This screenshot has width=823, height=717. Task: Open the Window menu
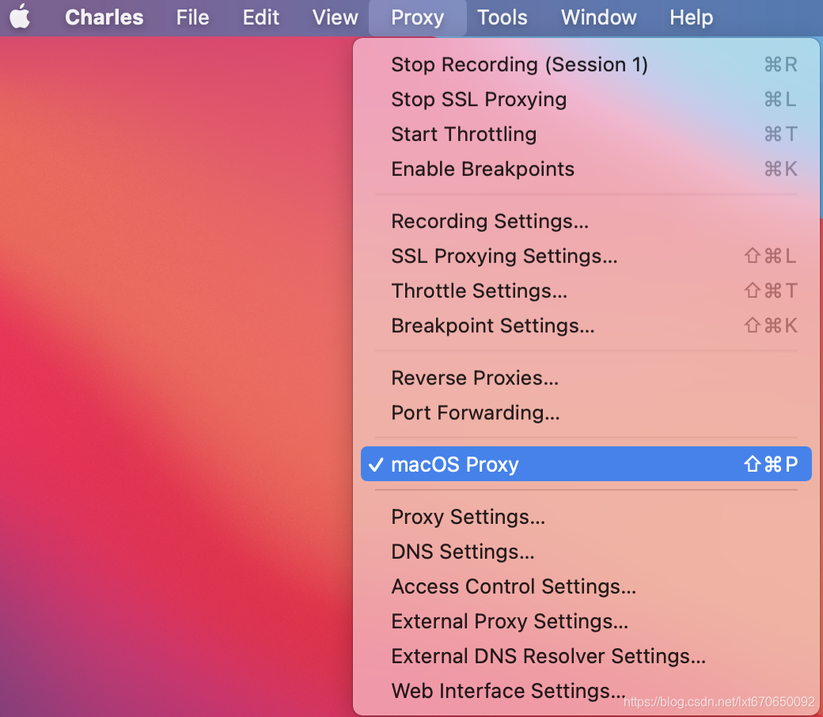(x=598, y=17)
